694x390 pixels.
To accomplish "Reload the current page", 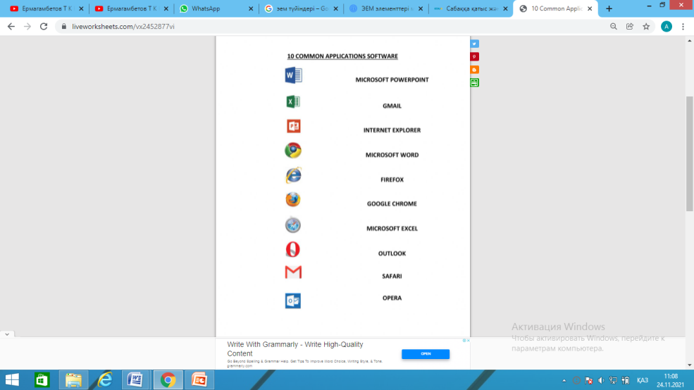I will tap(44, 27).
